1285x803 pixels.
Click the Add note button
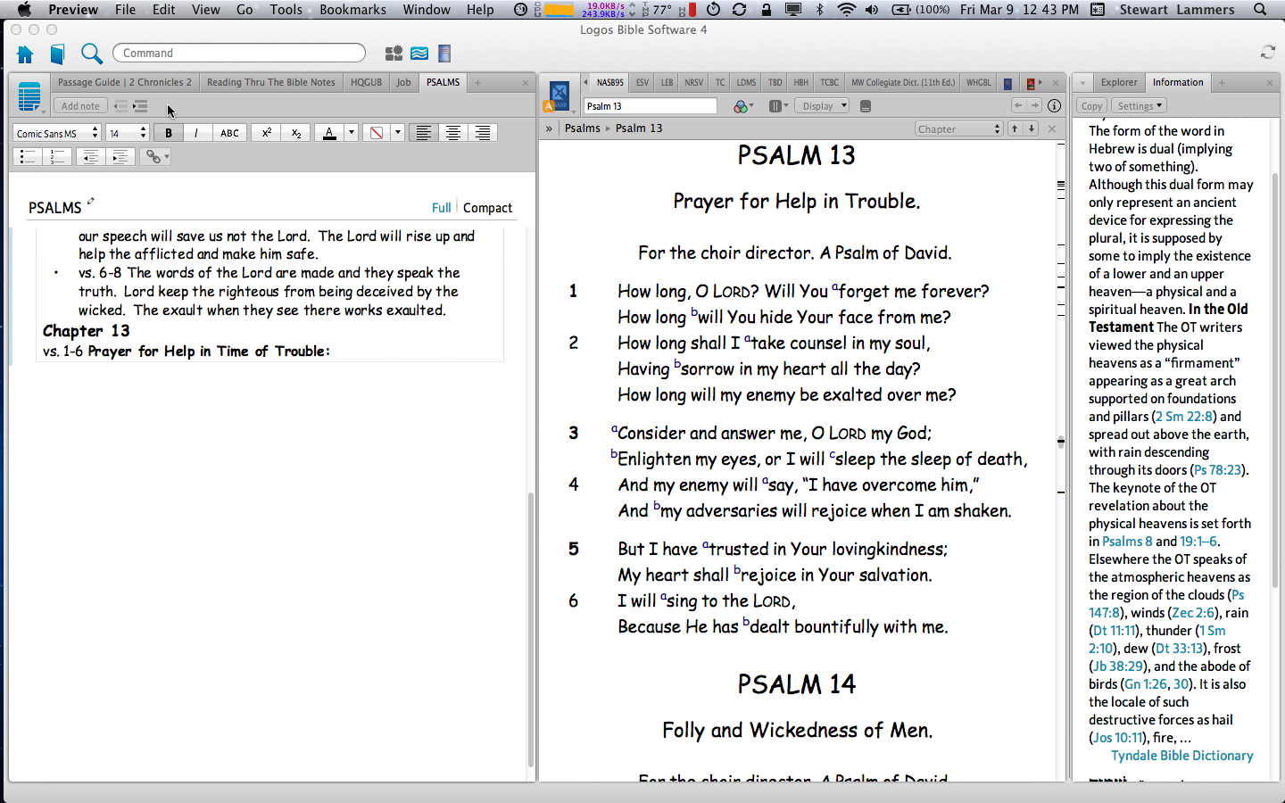[x=80, y=106]
